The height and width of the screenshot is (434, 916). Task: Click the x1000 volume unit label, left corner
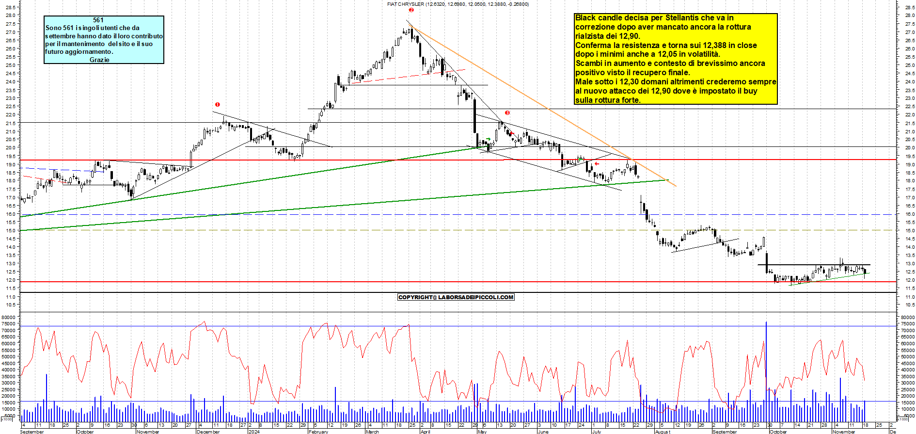pyautogui.click(x=6, y=419)
